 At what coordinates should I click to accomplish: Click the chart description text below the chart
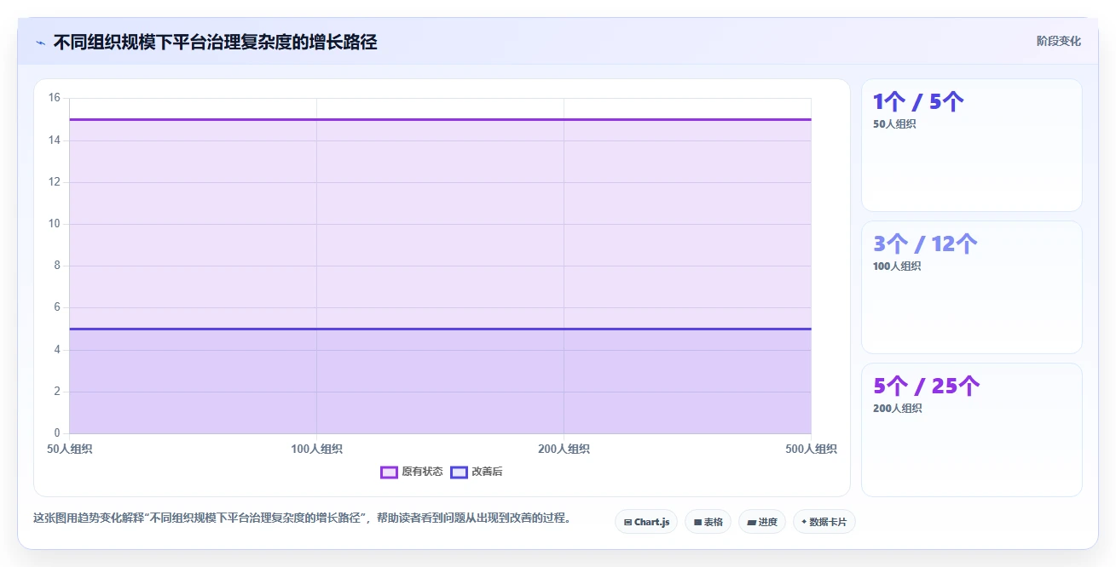302,518
